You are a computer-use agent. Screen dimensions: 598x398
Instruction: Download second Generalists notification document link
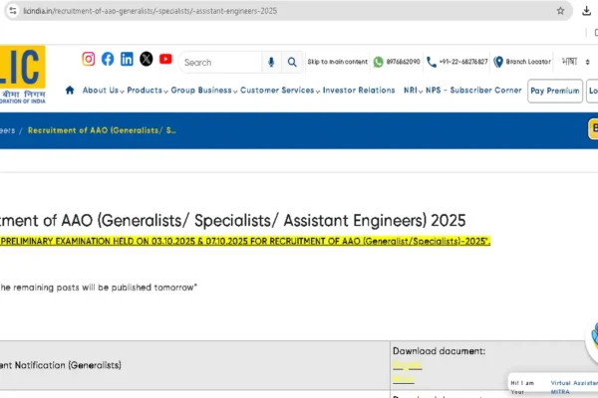[404, 379]
